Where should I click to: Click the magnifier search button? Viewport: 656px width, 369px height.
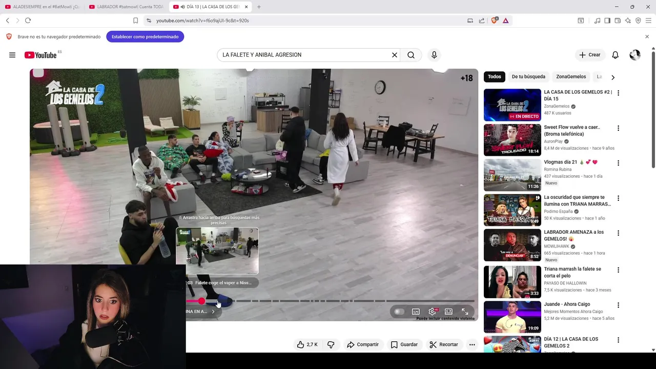[411, 55]
